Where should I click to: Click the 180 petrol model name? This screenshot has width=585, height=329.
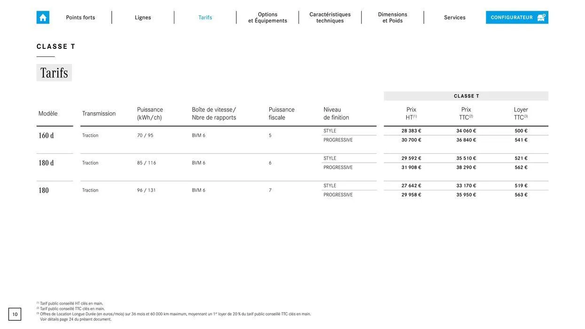[44, 190]
